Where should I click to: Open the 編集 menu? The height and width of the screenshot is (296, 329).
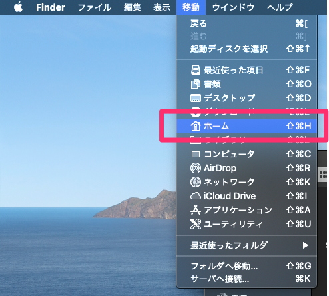(x=133, y=7)
